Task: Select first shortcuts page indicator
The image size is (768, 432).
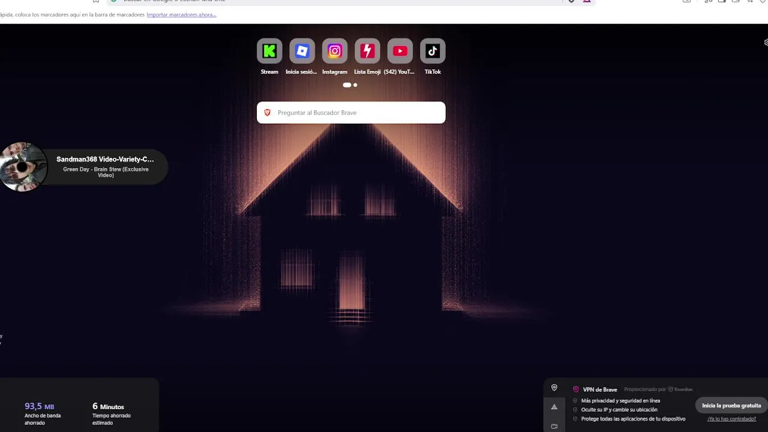Action: (347, 85)
